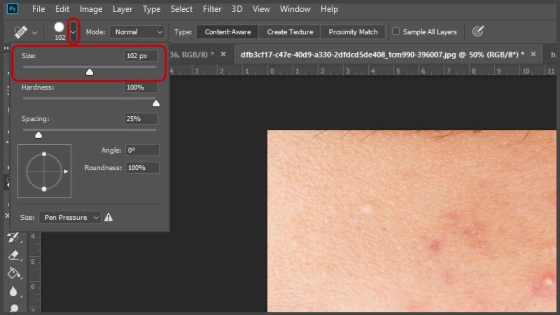This screenshot has height=315, width=560.
Task: Open the File menu
Action: pyautogui.click(x=39, y=9)
